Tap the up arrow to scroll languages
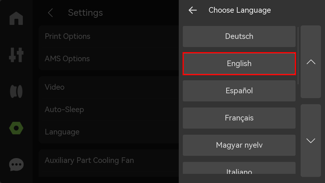Screen dimensions: 325x183 pyautogui.click(x=311, y=62)
